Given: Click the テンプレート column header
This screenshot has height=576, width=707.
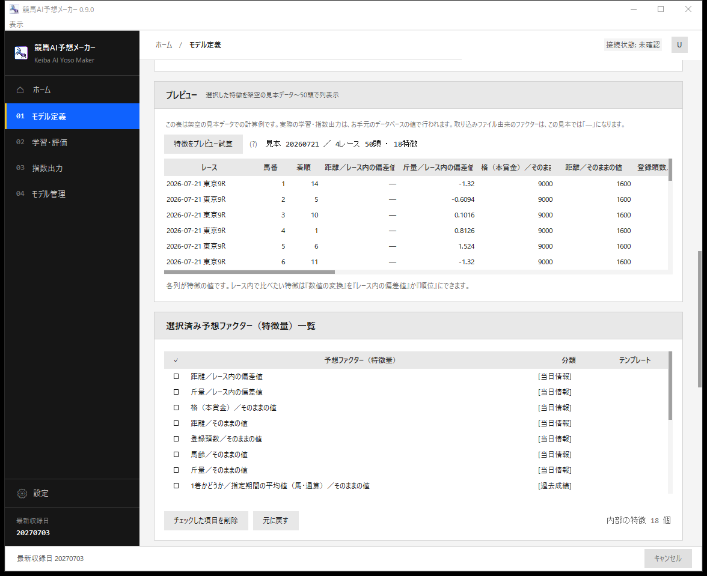Looking at the screenshot, I should (x=634, y=360).
